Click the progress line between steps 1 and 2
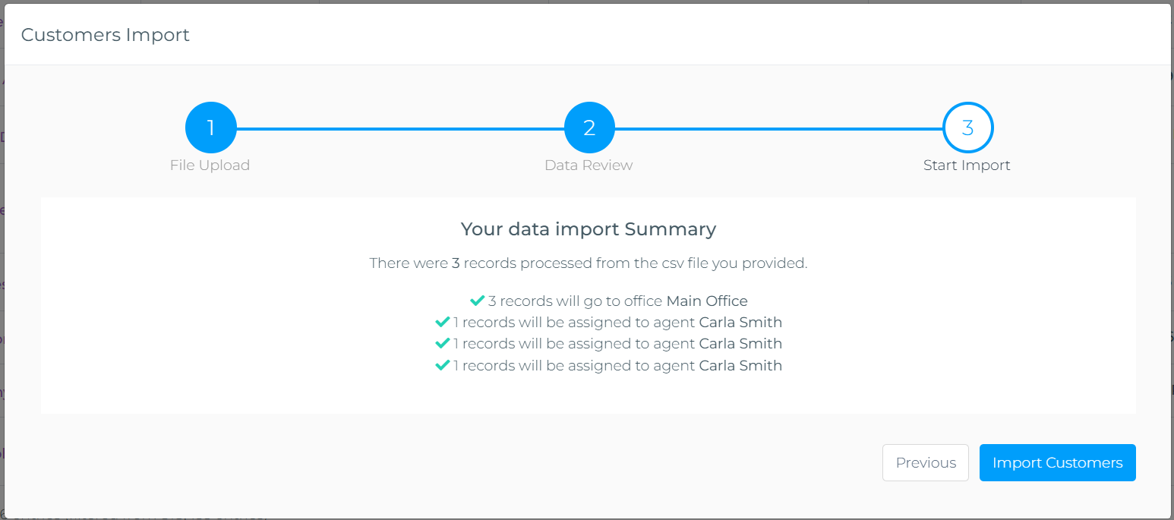 coord(399,128)
